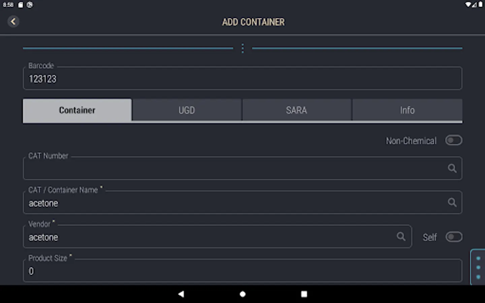This screenshot has width=485, height=303.
Task: Open the side panel three-dot handle
Action: [x=478, y=268]
